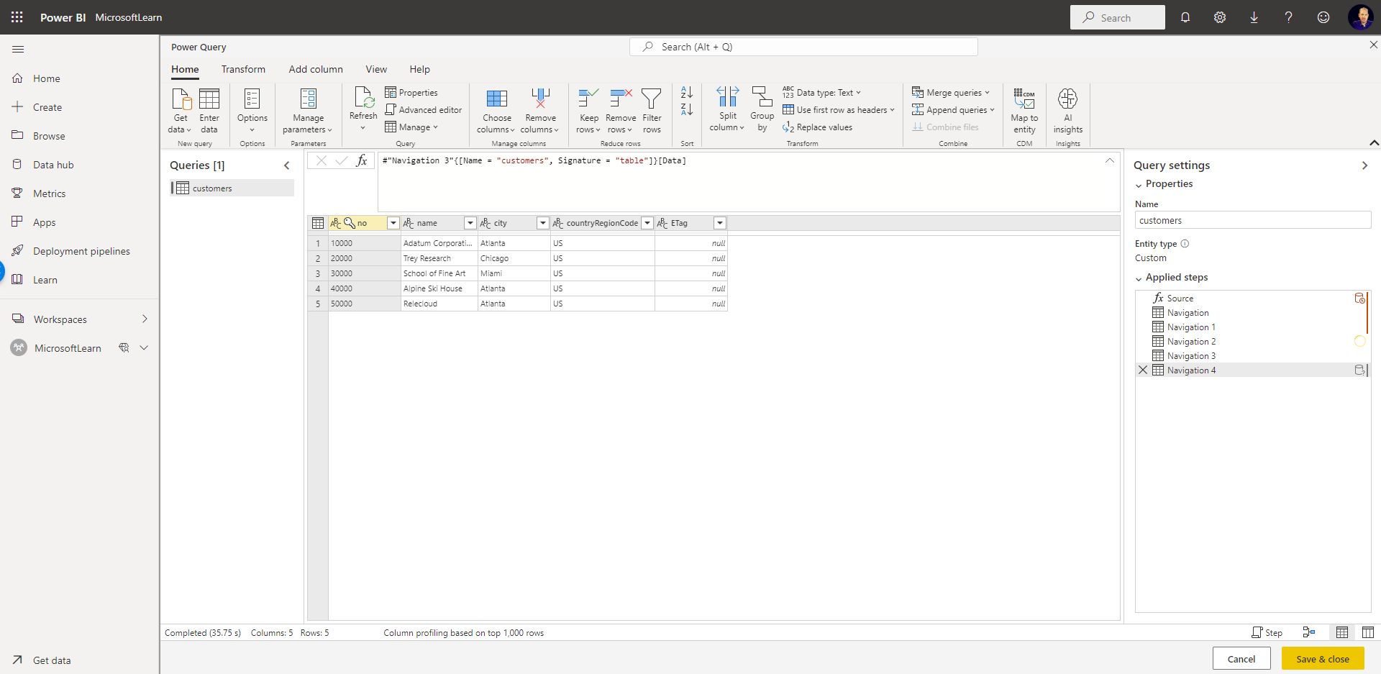Open the Help ribbon tab
1381x674 pixels.
(x=420, y=69)
